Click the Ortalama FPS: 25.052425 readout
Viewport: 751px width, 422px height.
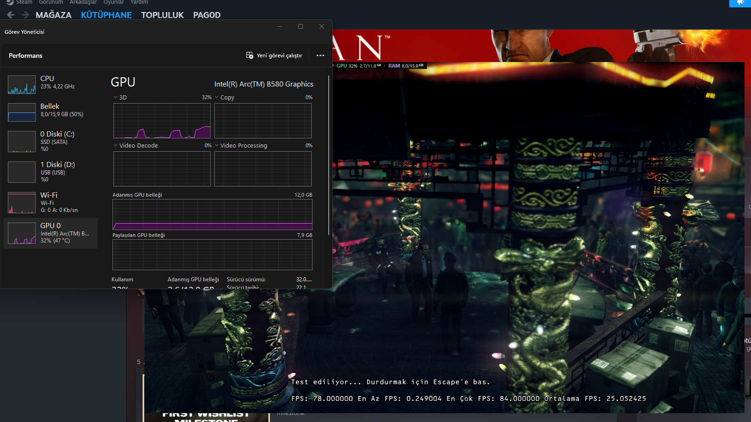pos(595,398)
